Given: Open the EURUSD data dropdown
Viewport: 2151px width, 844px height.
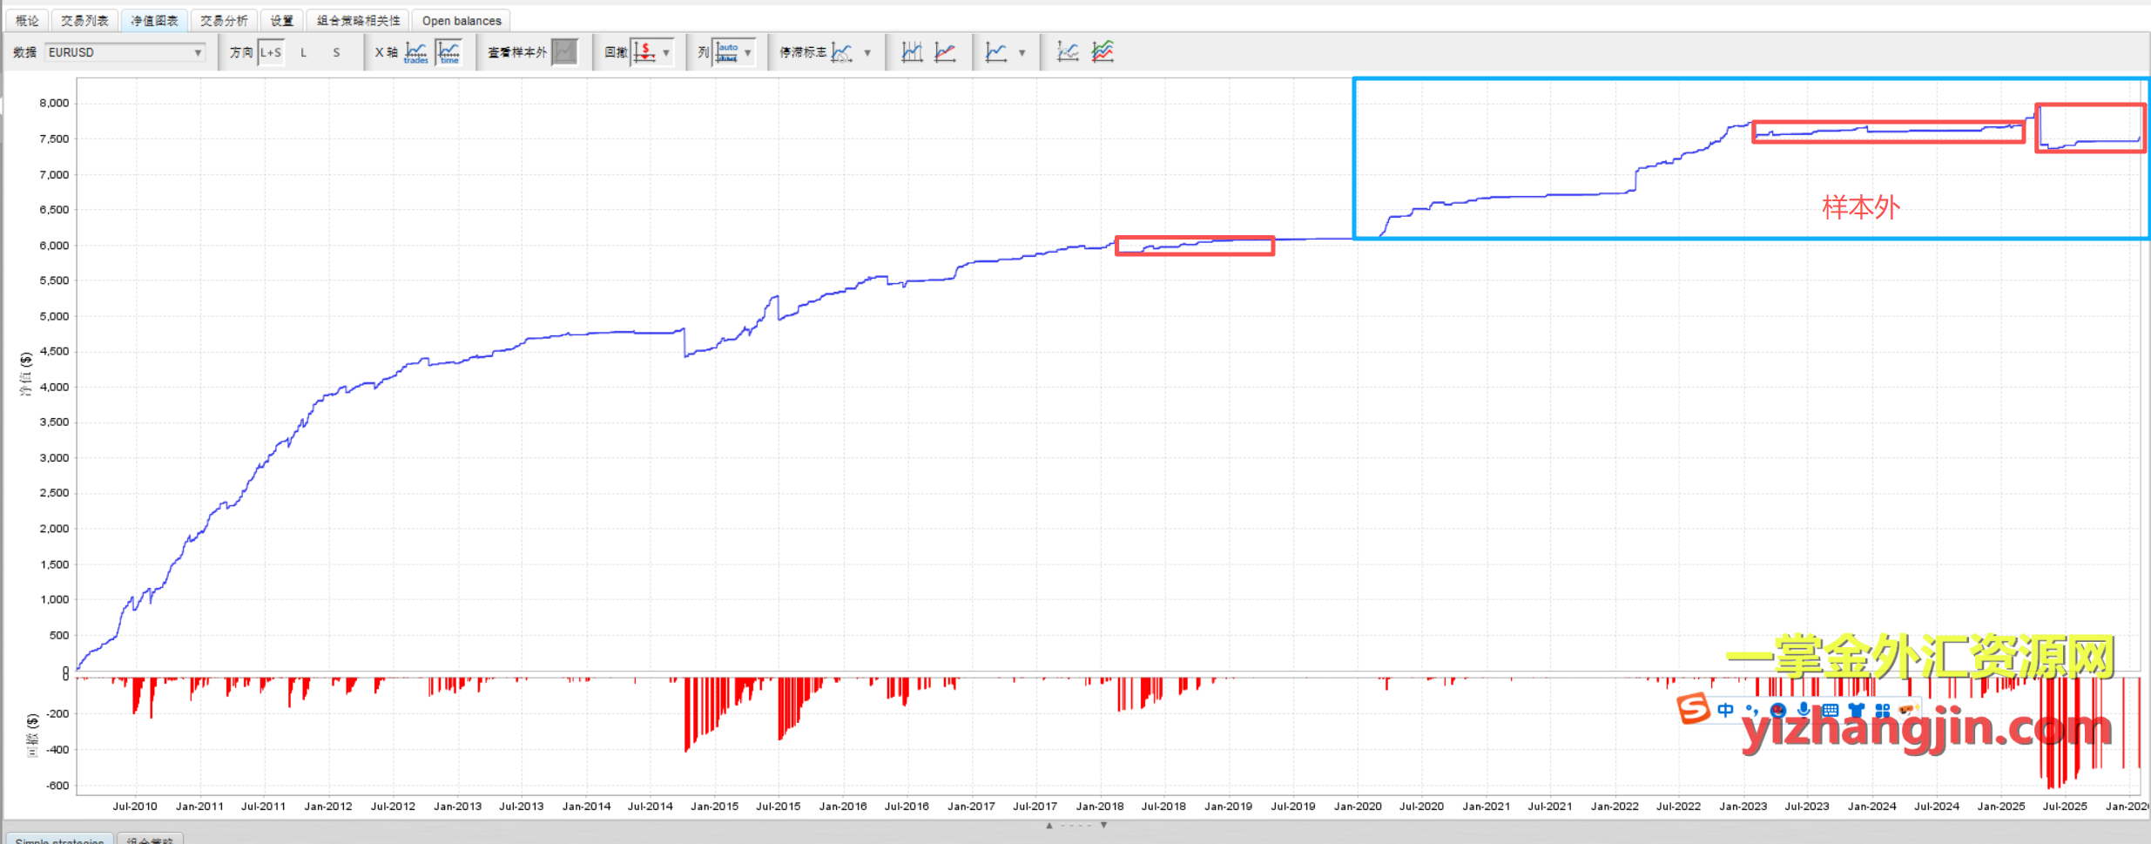Looking at the screenshot, I should [125, 52].
